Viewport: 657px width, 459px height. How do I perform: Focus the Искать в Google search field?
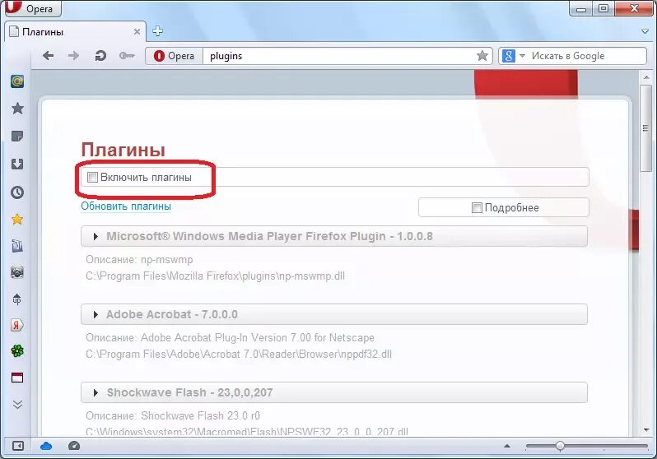[586, 56]
